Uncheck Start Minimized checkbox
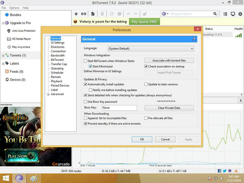This screenshot has width=244, height=183. pos(90,66)
